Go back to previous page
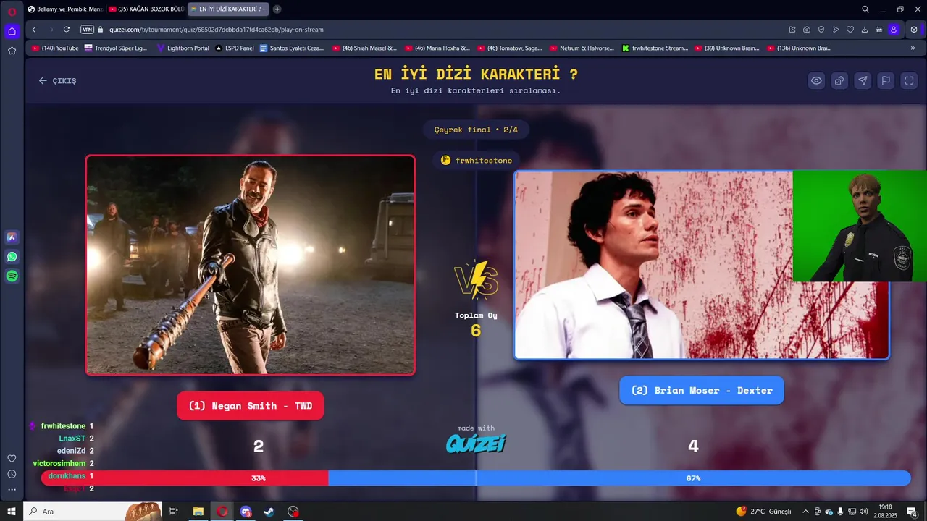Image resolution: width=927 pixels, height=521 pixels. tap(34, 30)
